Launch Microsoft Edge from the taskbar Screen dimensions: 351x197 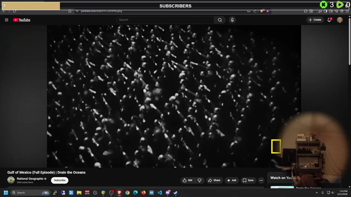pyautogui.click(x=135, y=193)
